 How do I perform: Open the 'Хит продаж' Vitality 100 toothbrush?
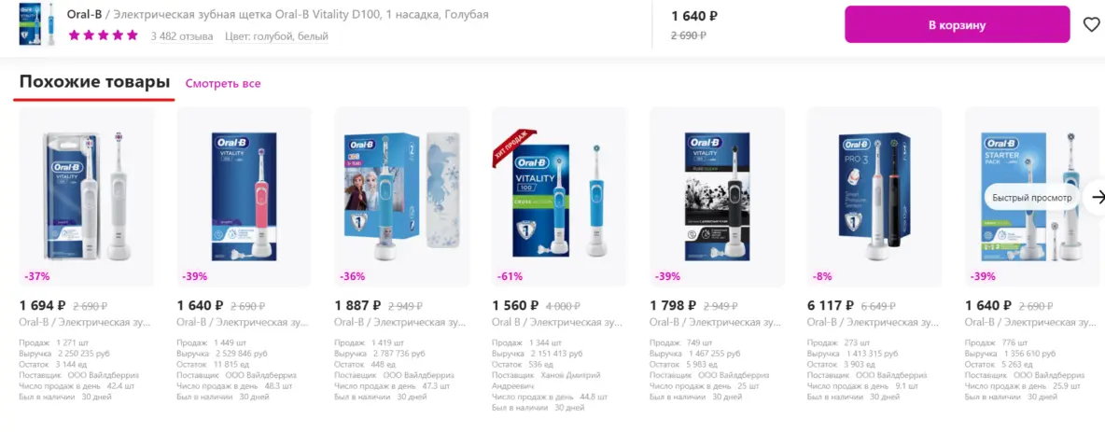tap(560, 197)
